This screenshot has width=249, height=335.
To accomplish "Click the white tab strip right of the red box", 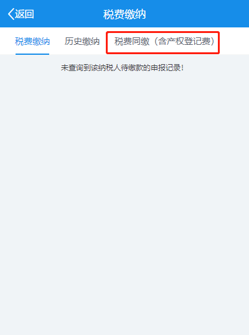I will coord(234,41).
